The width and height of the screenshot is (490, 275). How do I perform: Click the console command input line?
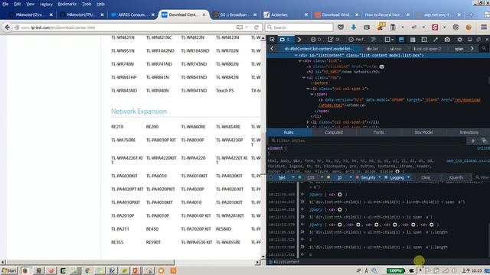coord(378,262)
